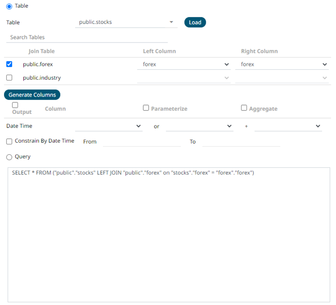Click into the Search Tables field

pos(87,37)
